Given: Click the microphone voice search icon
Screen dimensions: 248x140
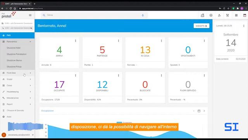Looking at the screenshot, I should pos(143,15).
